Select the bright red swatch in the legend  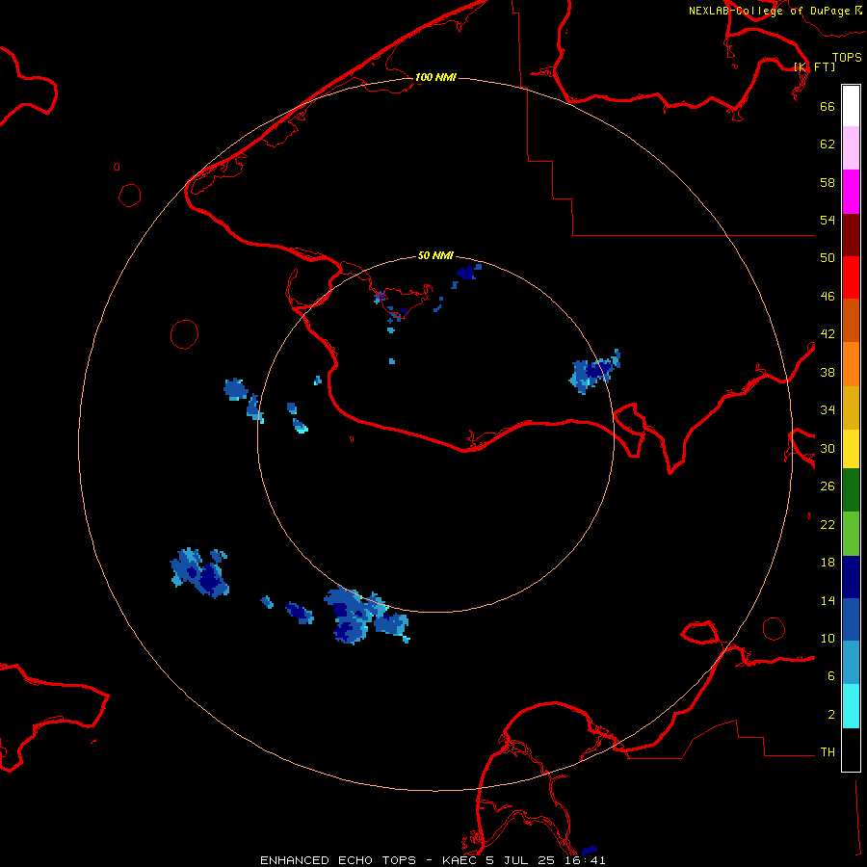point(851,277)
